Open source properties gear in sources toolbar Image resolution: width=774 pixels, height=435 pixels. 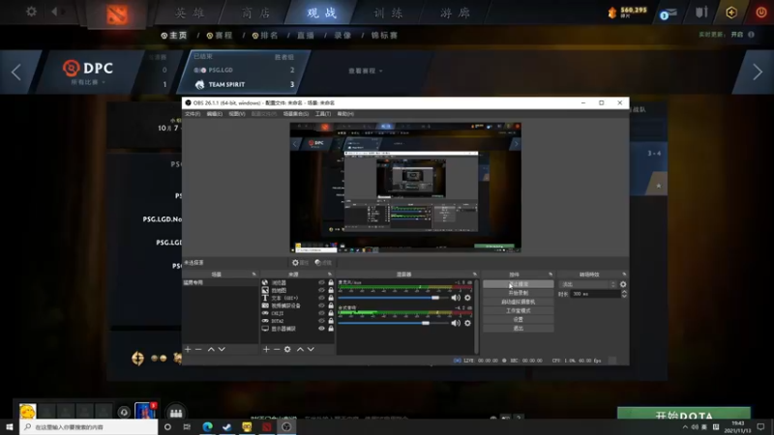287,349
